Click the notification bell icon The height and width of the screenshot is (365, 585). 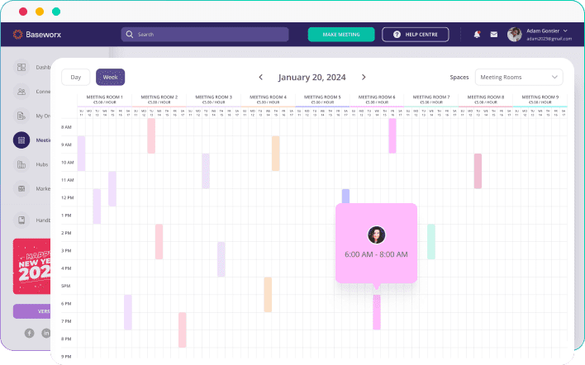coord(477,35)
